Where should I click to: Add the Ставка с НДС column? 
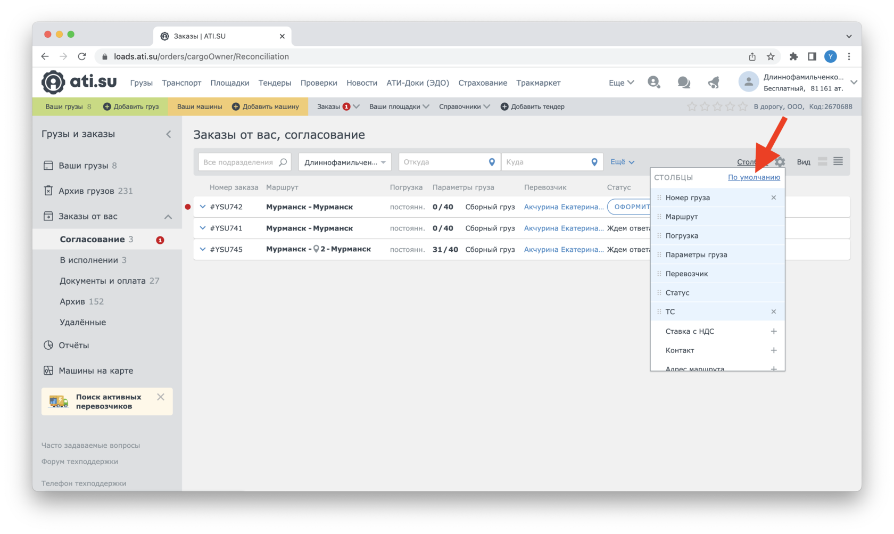point(774,331)
